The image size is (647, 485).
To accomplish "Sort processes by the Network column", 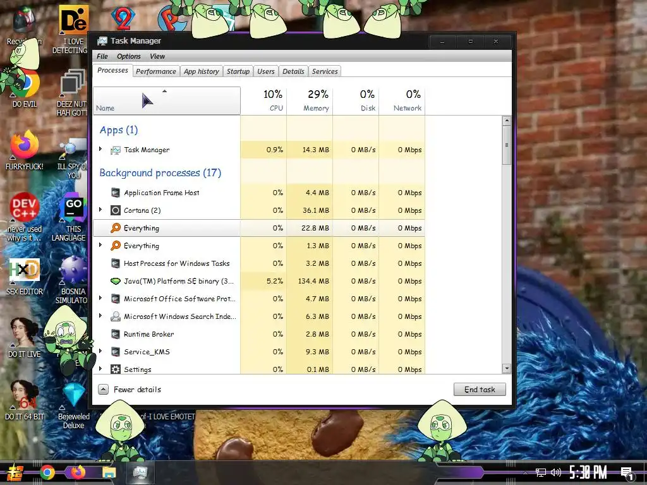I will pos(402,100).
